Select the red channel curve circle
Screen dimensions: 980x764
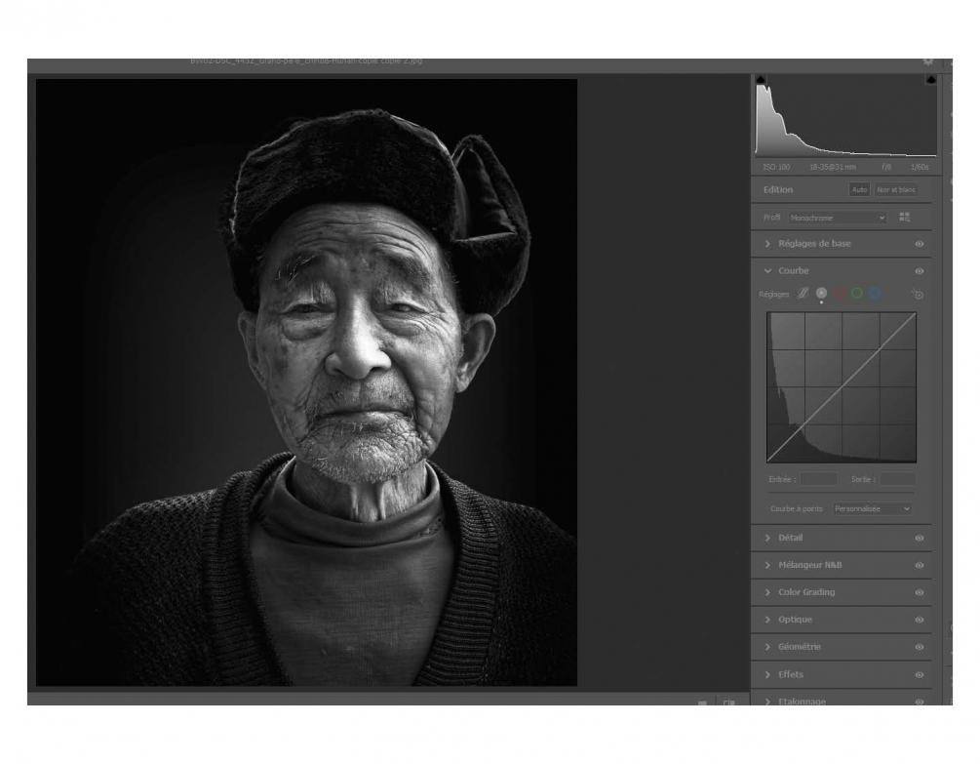[x=840, y=294]
